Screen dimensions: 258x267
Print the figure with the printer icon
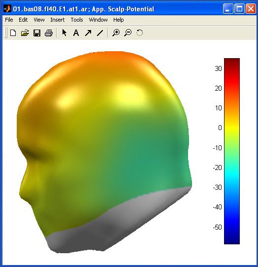click(x=49, y=33)
